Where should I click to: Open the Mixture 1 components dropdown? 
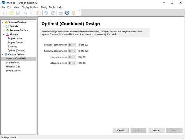coord(72,45)
